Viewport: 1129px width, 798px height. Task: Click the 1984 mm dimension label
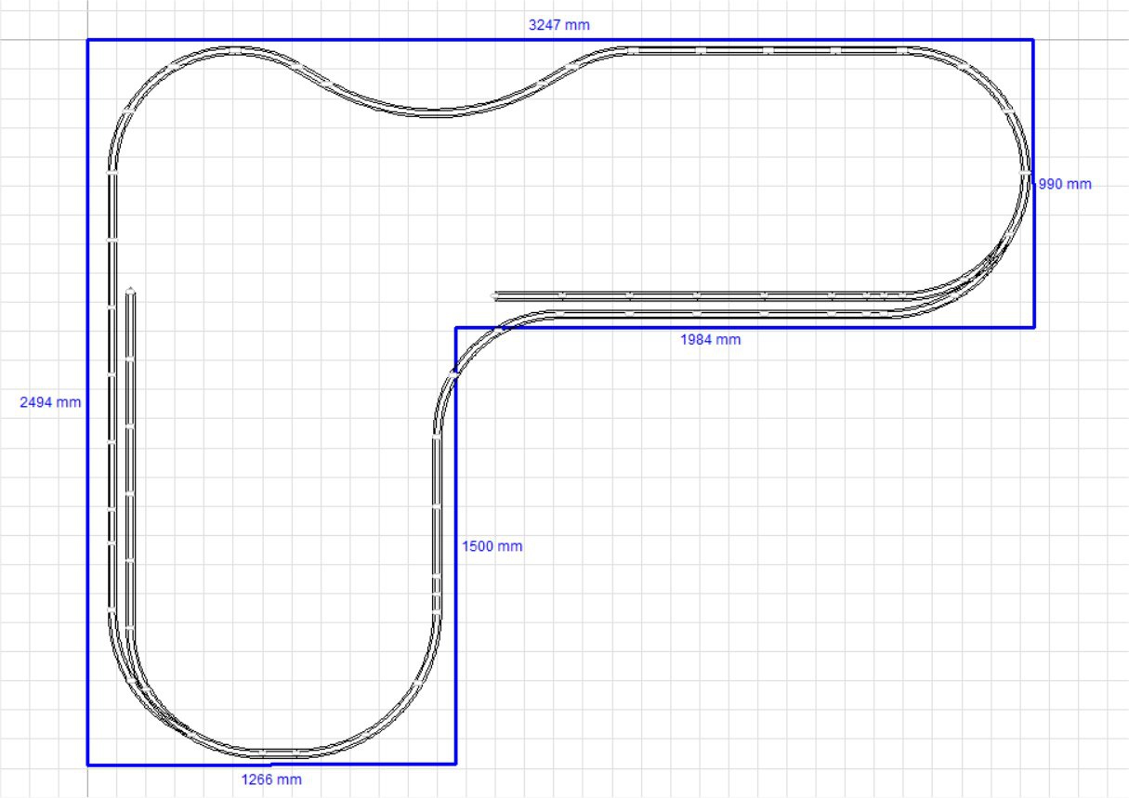[711, 340]
